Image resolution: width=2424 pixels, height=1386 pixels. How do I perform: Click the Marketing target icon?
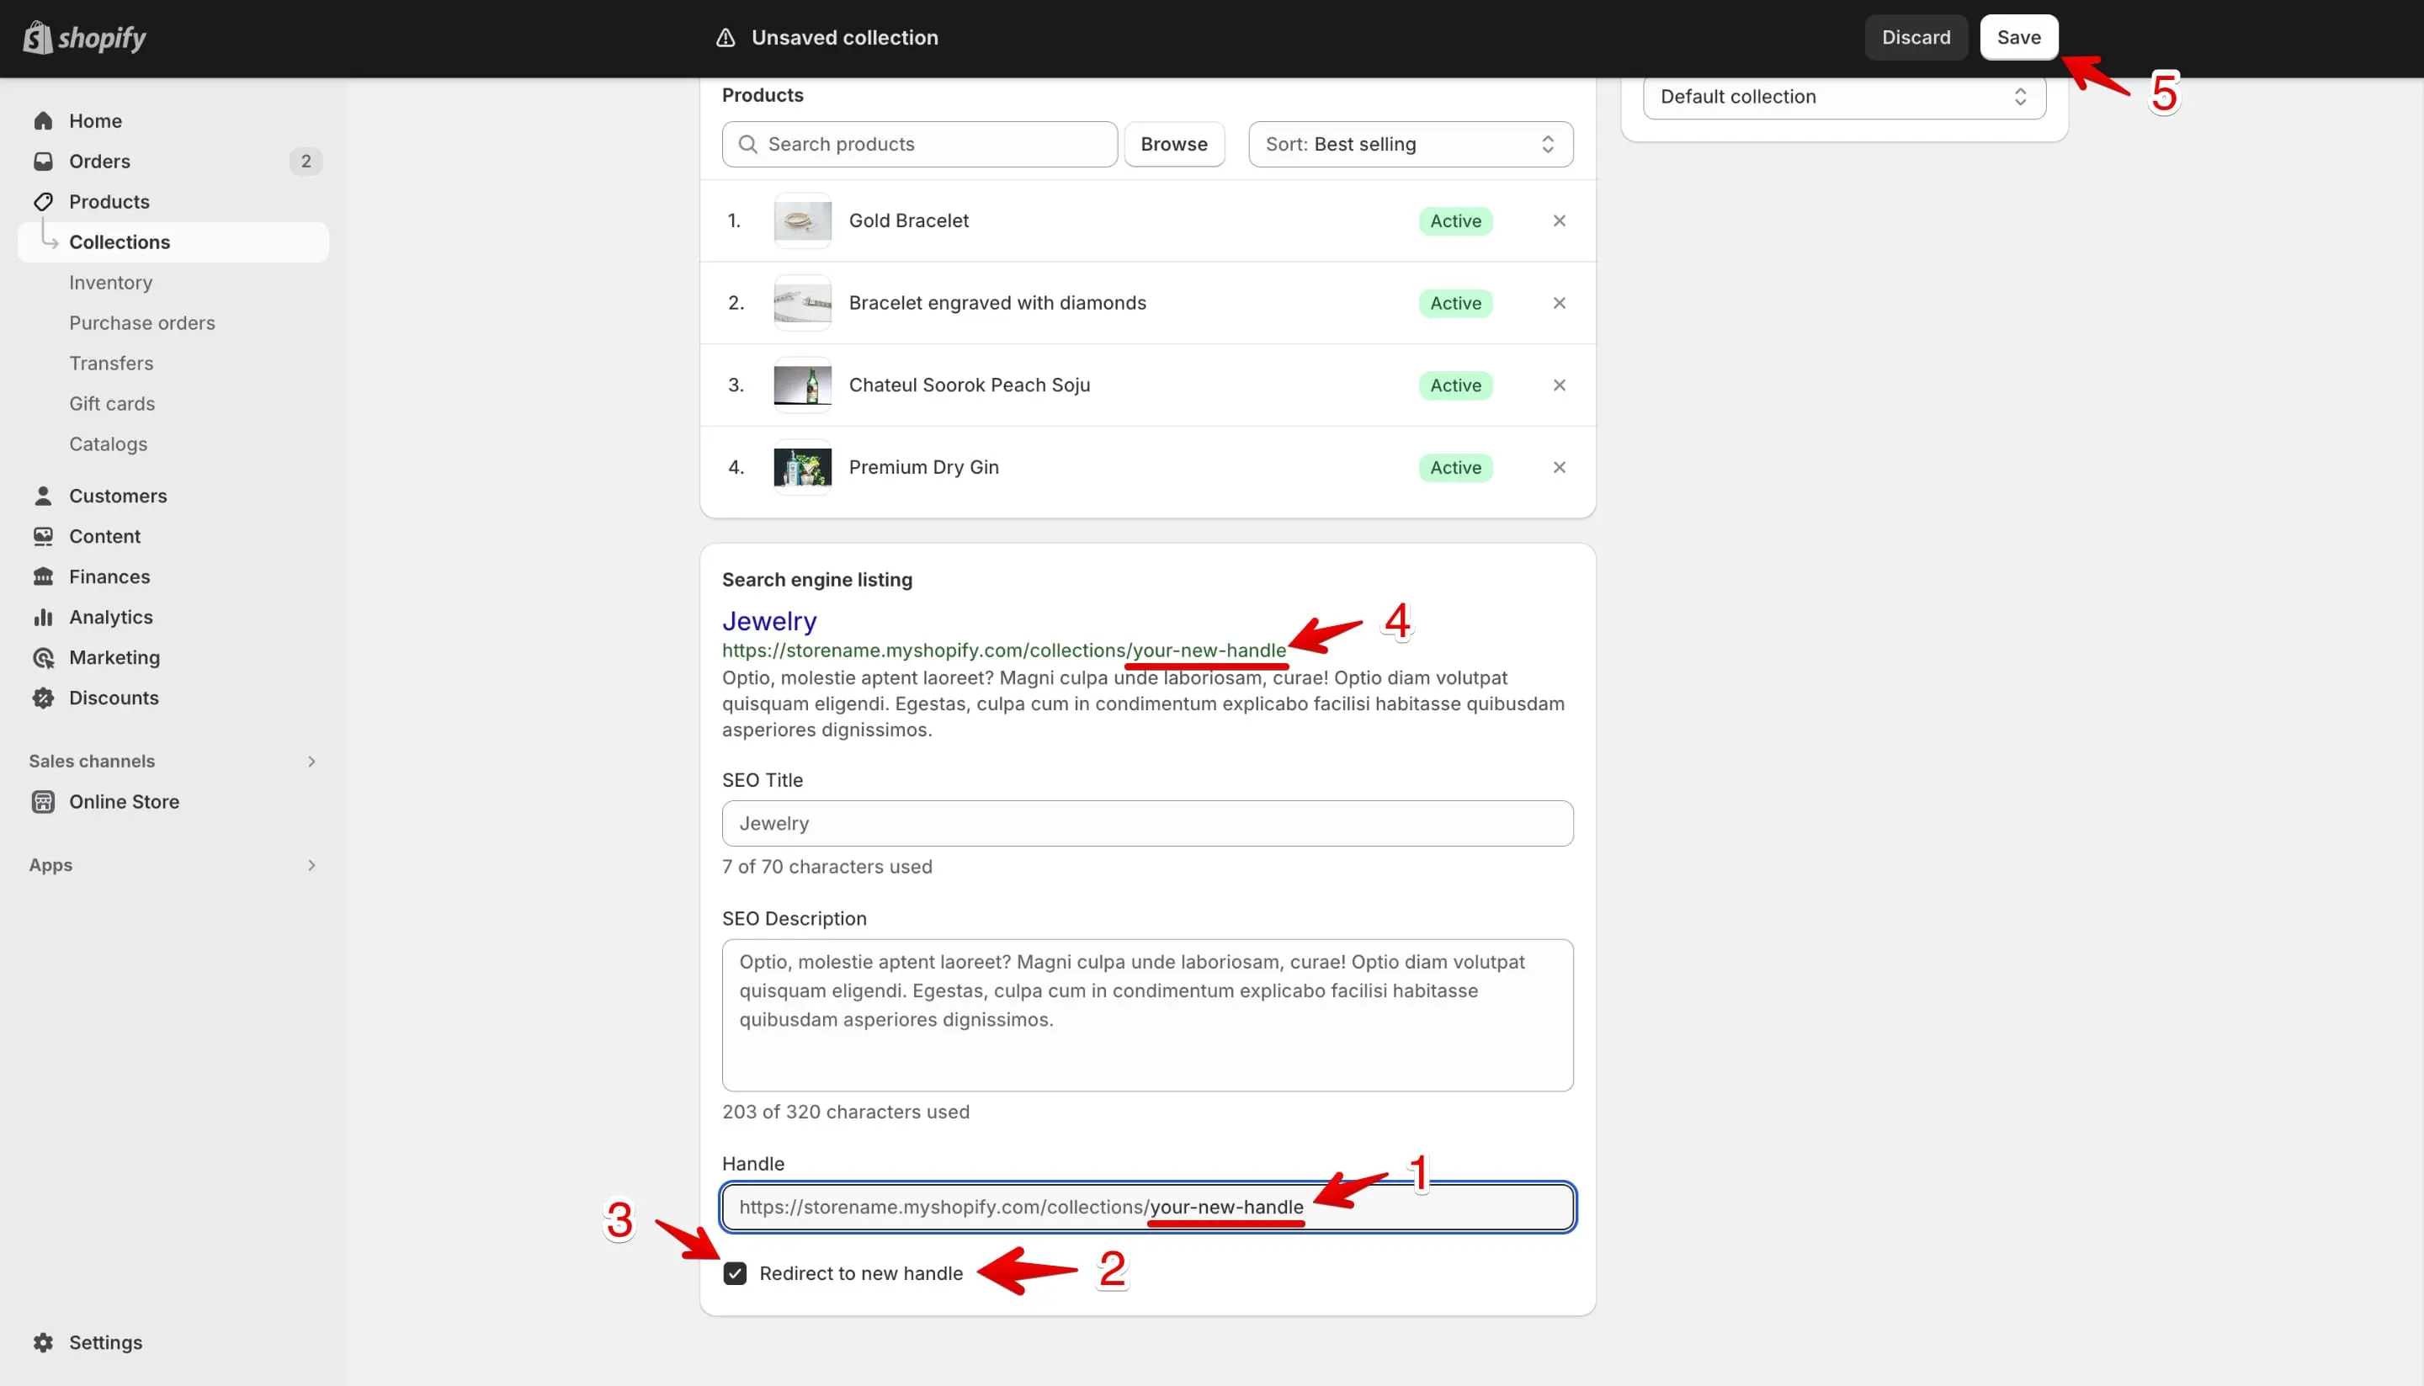click(x=43, y=658)
